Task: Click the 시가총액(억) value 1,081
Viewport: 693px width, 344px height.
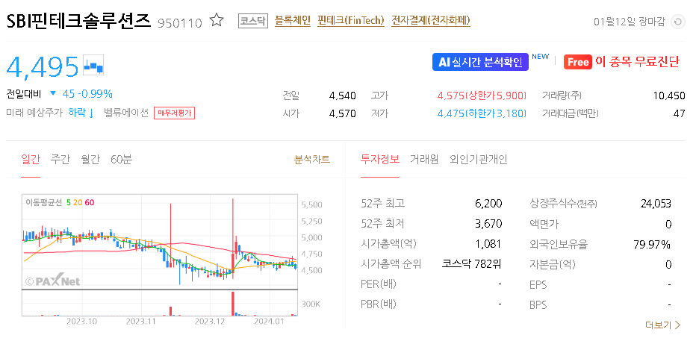Action: 489,244
